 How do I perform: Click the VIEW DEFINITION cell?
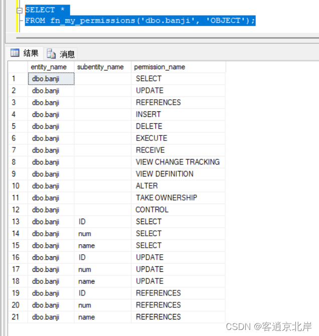[x=179, y=174]
